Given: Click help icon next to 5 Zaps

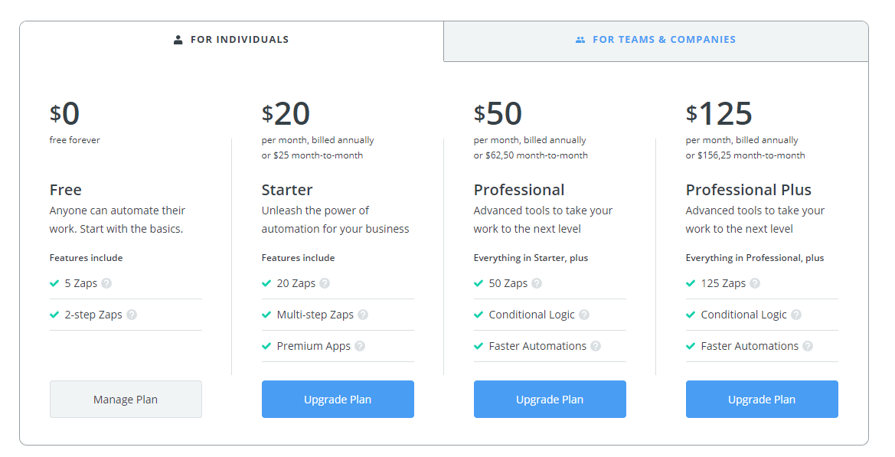Looking at the screenshot, I should pyautogui.click(x=106, y=283).
